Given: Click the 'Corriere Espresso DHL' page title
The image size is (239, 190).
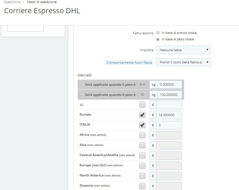Looking at the screenshot, I should point(42,11).
